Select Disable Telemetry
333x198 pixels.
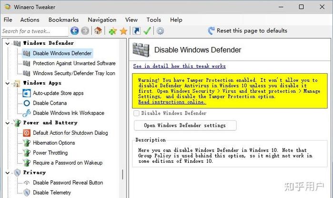[x=52, y=193]
